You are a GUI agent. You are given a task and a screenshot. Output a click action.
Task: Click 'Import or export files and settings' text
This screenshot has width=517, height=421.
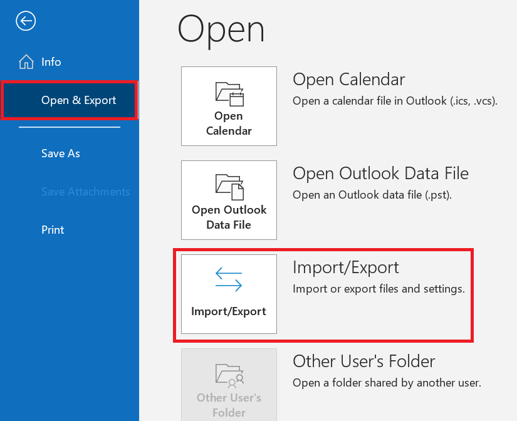[x=379, y=289]
